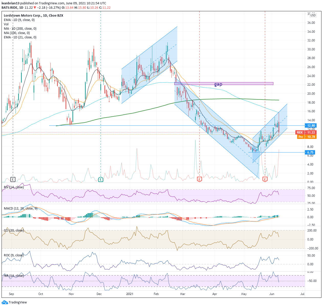The width and height of the screenshot is (323, 307).
Task: Click the 2021 label on time axis
Action: [130, 294]
